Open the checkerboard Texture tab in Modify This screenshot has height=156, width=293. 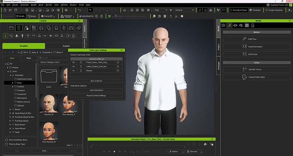point(247,25)
